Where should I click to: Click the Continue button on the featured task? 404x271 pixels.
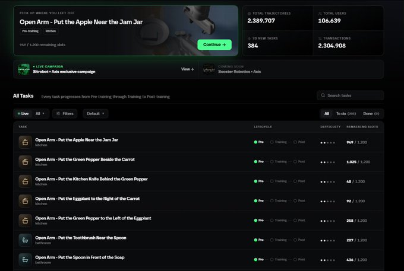coord(214,44)
